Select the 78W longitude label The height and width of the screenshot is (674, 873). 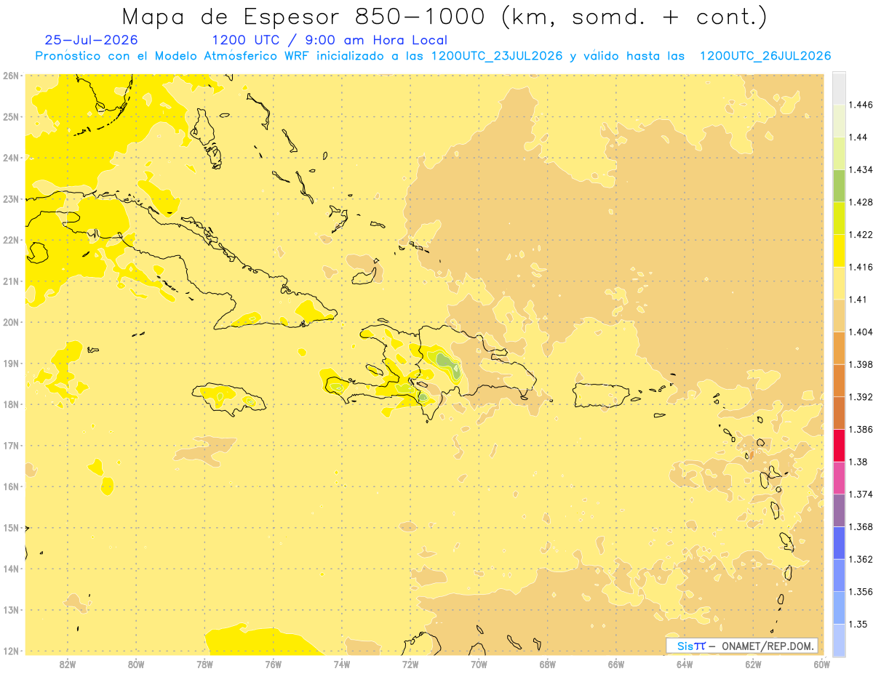point(204,664)
